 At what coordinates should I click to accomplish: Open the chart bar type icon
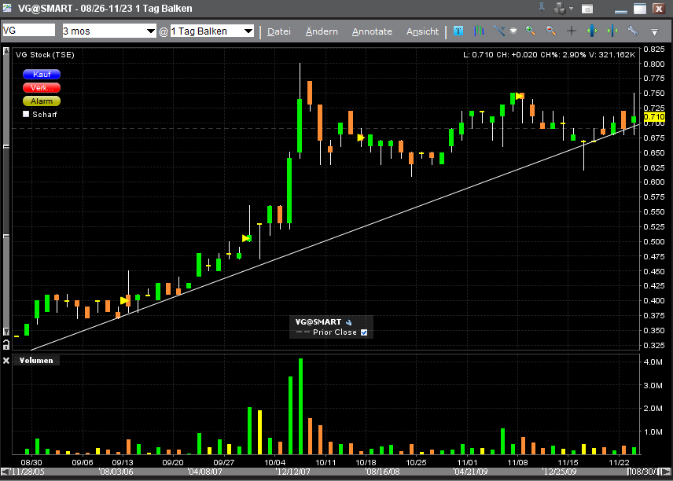[x=479, y=31]
